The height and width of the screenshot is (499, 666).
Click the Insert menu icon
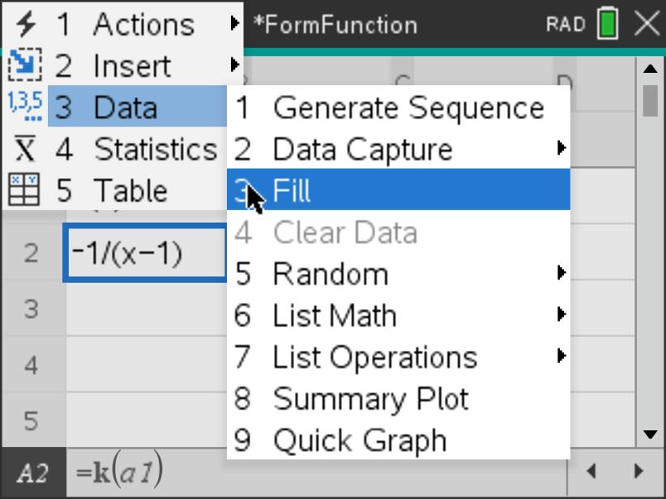[x=25, y=66]
